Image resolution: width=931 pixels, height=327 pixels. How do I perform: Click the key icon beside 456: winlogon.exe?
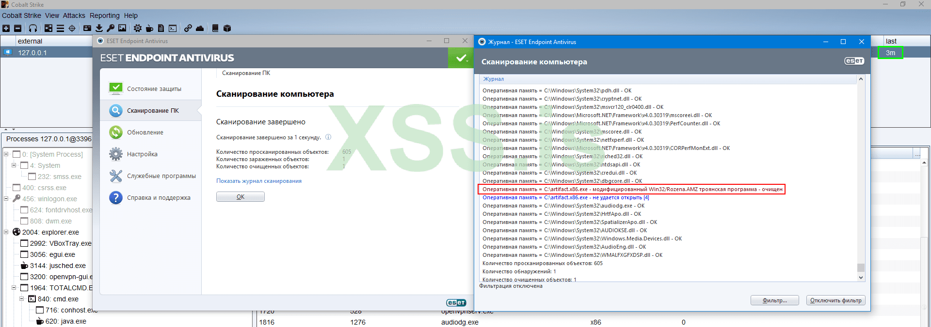[16, 198]
